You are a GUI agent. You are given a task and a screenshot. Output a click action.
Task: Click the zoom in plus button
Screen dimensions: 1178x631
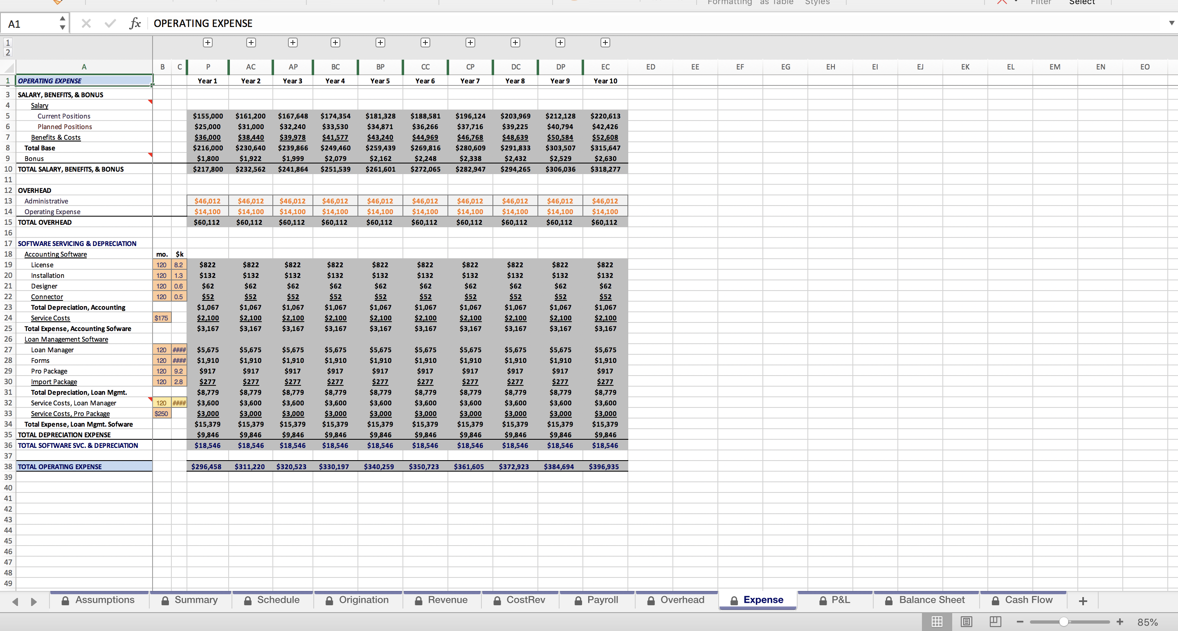click(x=1120, y=622)
